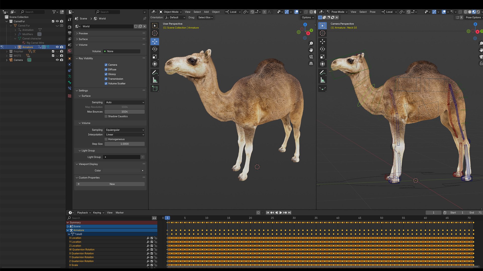The width and height of the screenshot is (483, 271).
Task: Open the Pose menu in right viewport
Action: 373,12
